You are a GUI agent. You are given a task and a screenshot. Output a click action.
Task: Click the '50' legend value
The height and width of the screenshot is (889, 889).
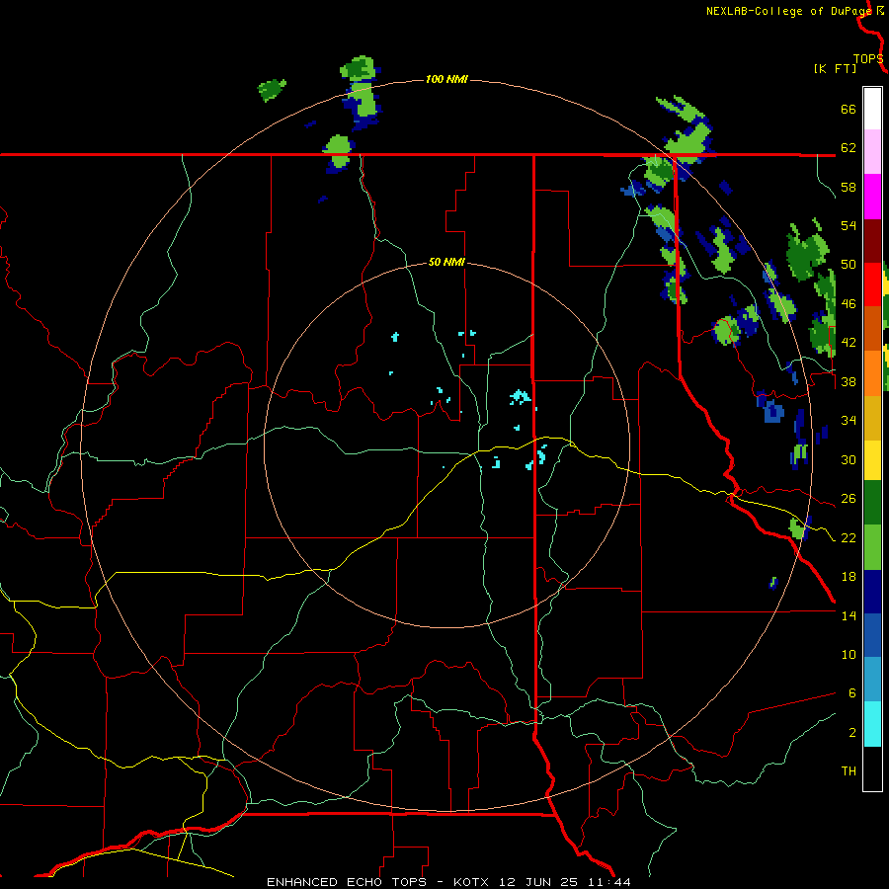(x=849, y=265)
